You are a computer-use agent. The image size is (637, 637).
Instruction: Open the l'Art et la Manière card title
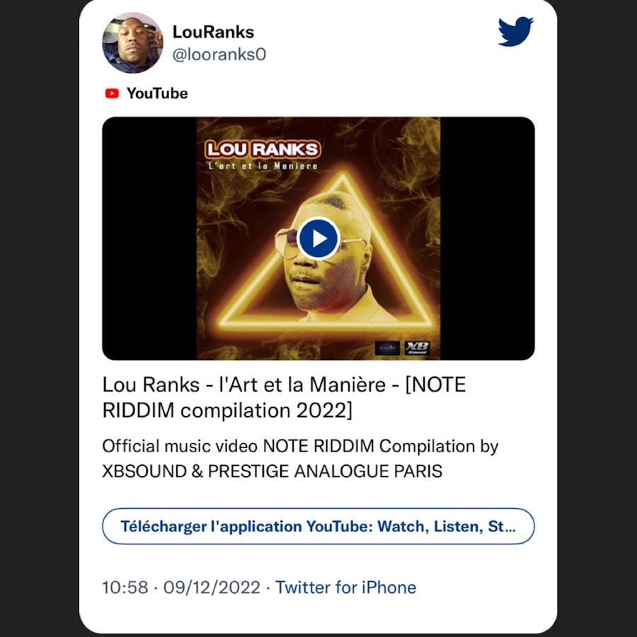click(x=284, y=397)
